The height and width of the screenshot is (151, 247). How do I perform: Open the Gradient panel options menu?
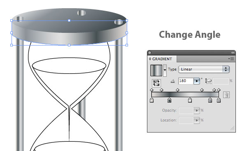click(x=231, y=59)
